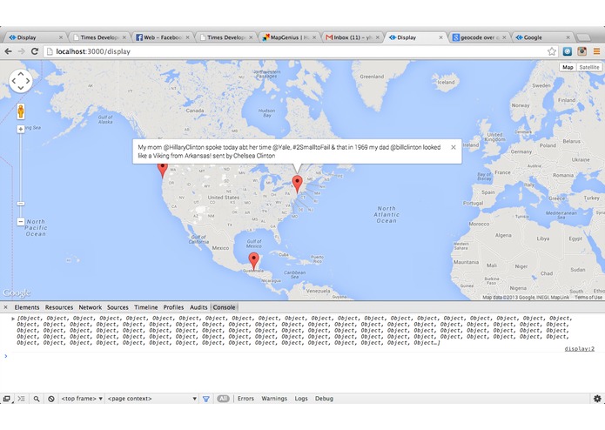Dock DevTools to separate window icon
Viewport: 605px width, 430px height.
[x=7, y=399]
